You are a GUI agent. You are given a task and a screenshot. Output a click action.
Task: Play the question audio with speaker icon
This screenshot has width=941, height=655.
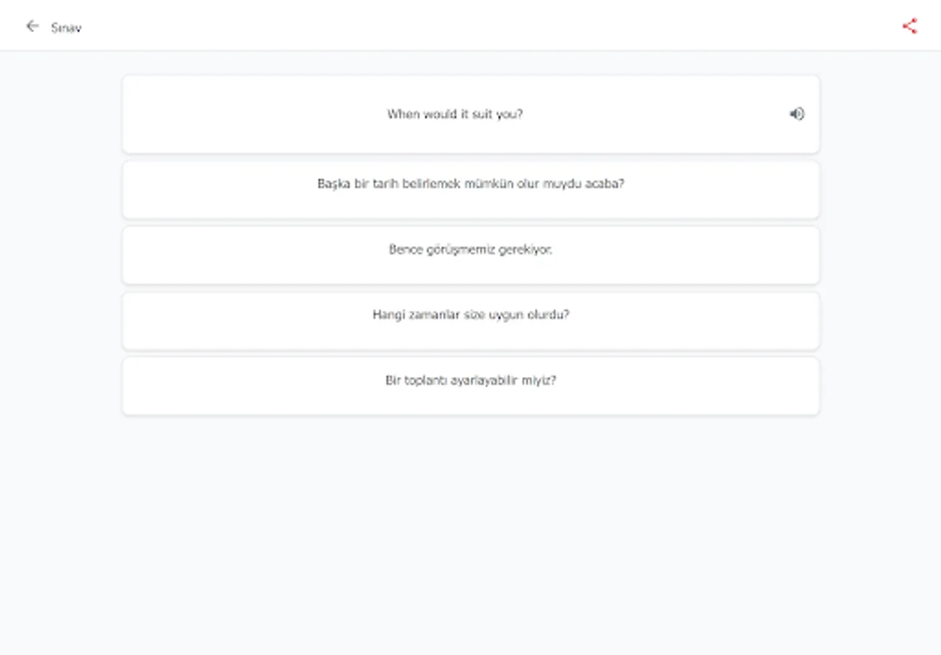pyautogui.click(x=797, y=114)
